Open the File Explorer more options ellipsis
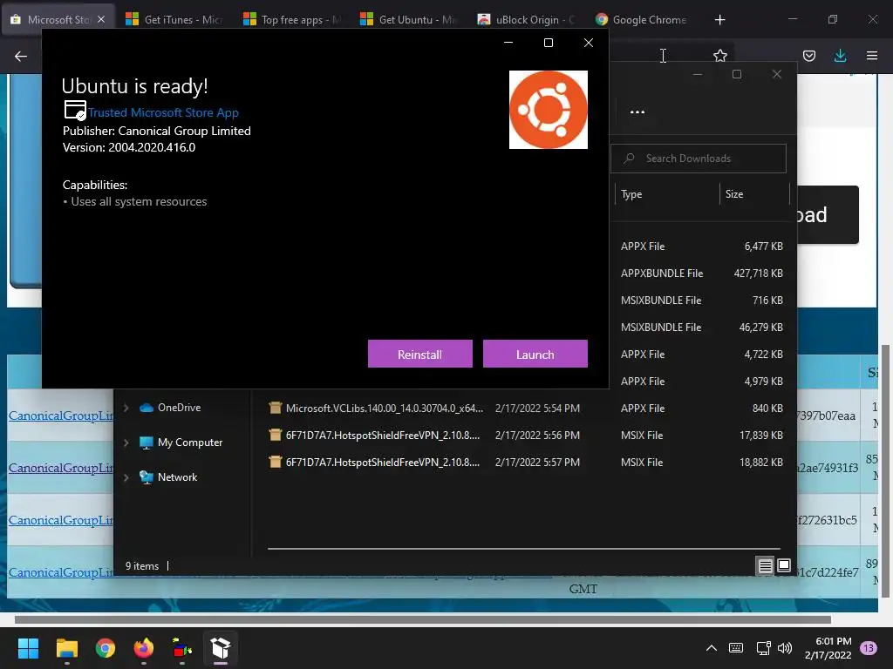 [x=637, y=111]
